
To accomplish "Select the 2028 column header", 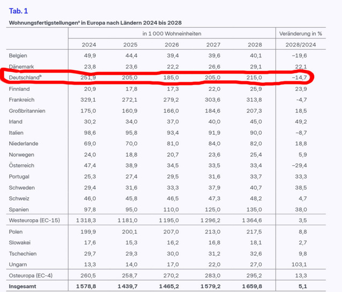I will pyautogui.click(x=256, y=44).
